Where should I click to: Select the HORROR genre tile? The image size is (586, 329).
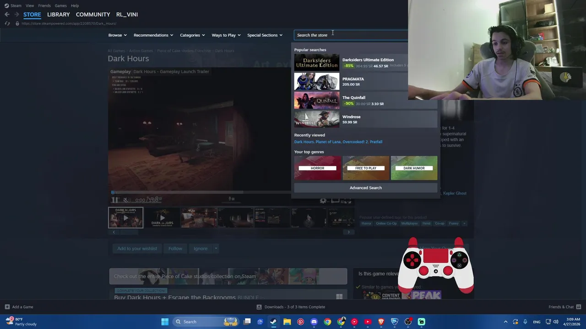pos(317,168)
